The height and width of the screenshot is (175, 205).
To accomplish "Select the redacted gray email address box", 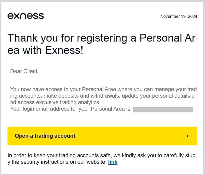I will (163, 109).
